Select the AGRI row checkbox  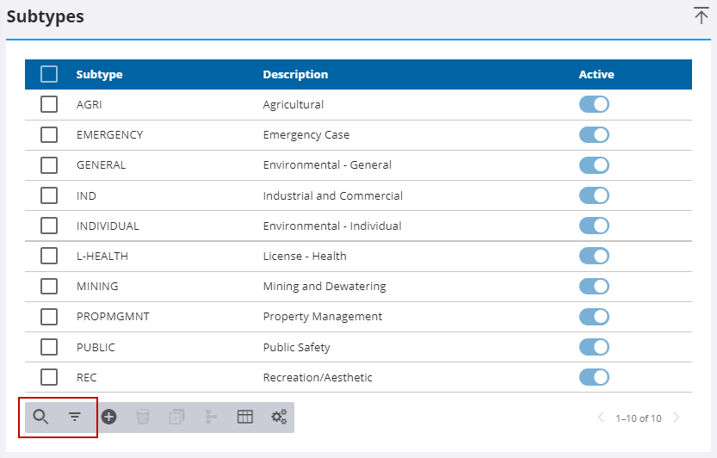49,104
